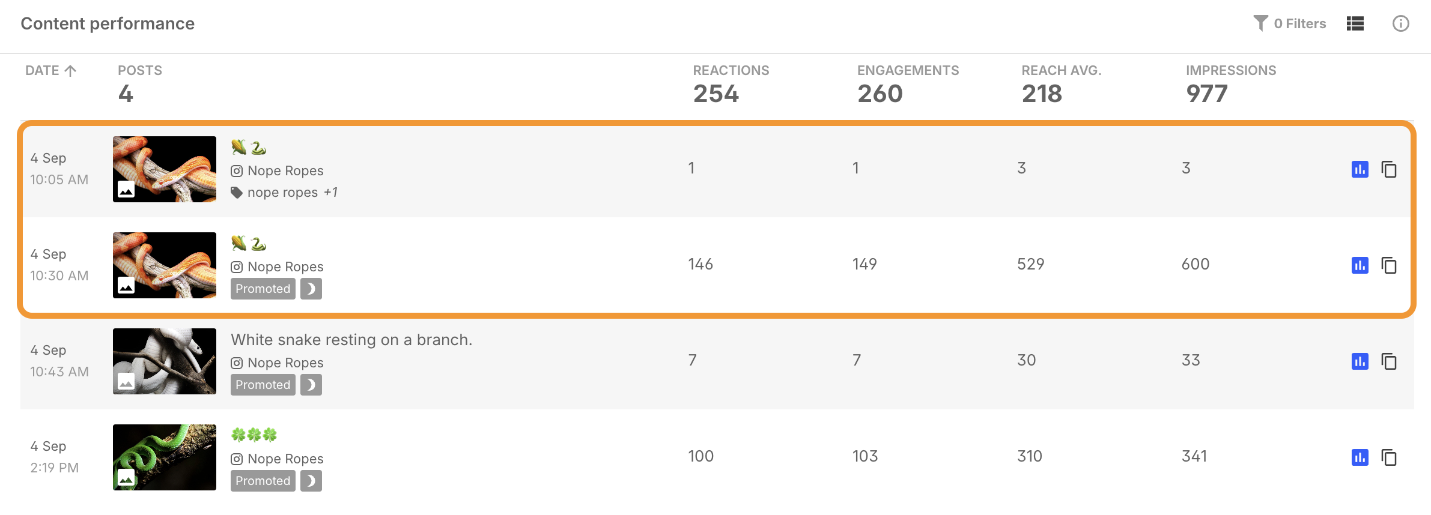Open the nope ropes +1 tag label

(284, 193)
